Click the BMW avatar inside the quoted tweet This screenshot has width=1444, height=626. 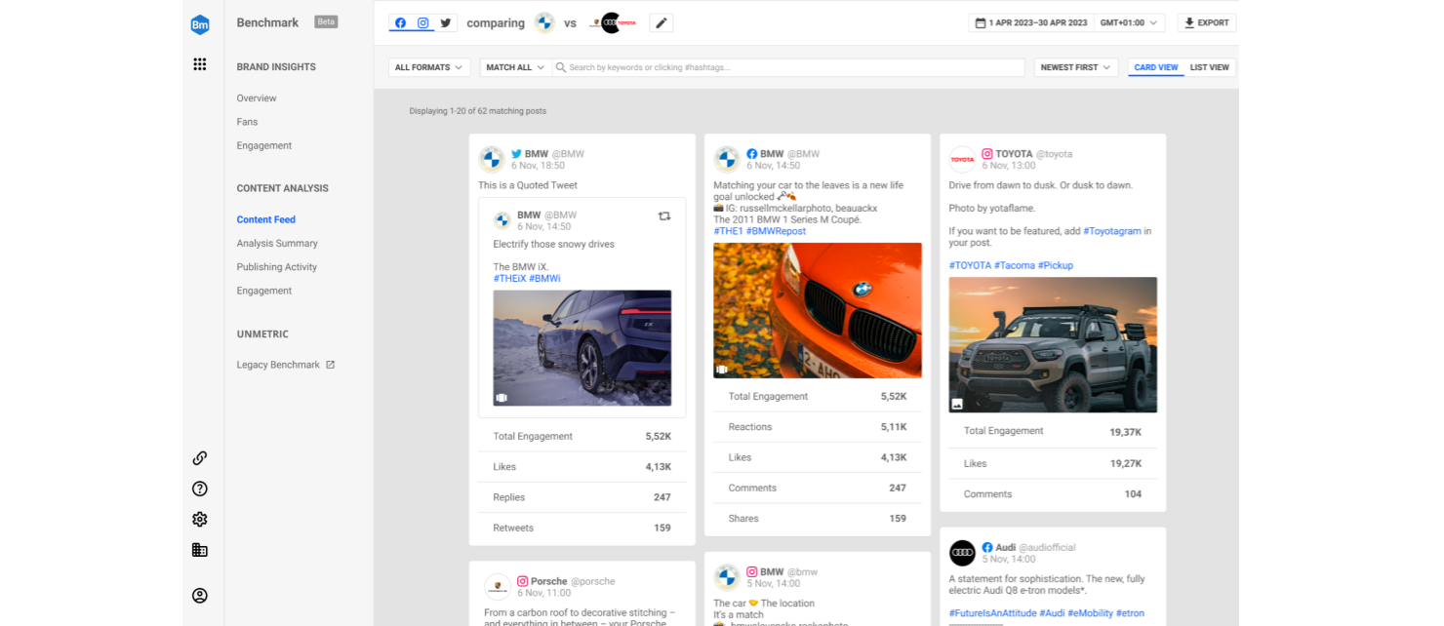coord(502,220)
